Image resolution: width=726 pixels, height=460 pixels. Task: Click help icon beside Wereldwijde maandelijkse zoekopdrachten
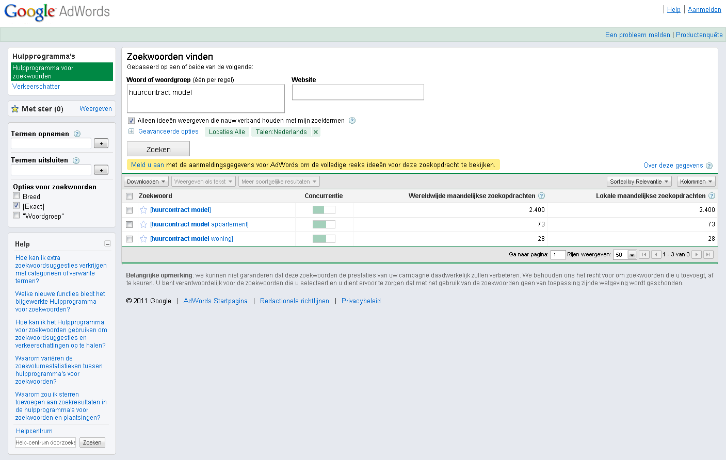pyautogui.click(x=541, y=196)
